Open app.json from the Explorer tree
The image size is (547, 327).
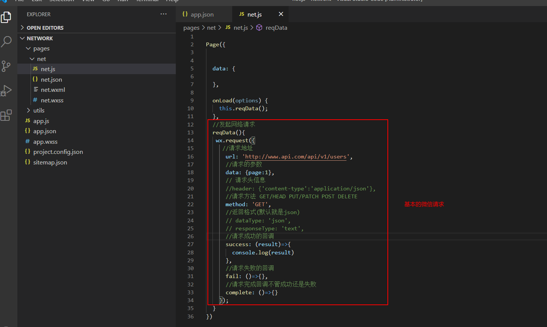[97, 131]
